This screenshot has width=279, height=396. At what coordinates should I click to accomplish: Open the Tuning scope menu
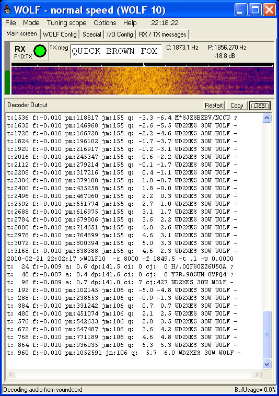tap(67, 23)
